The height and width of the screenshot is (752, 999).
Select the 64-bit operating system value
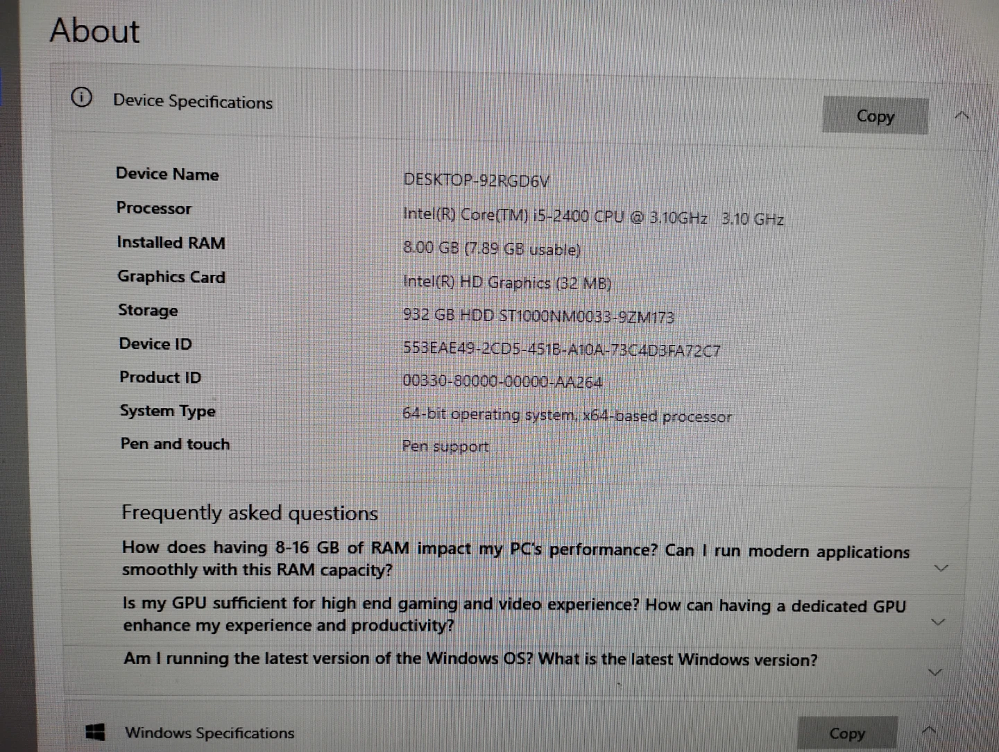click(567, 415)
